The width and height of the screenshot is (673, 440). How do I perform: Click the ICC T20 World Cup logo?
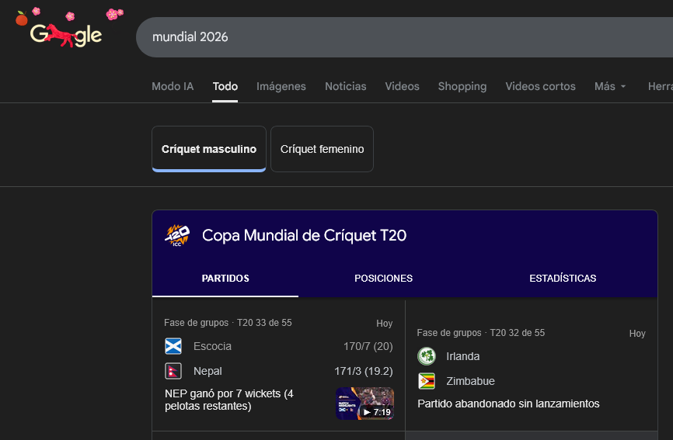(177, 235)
